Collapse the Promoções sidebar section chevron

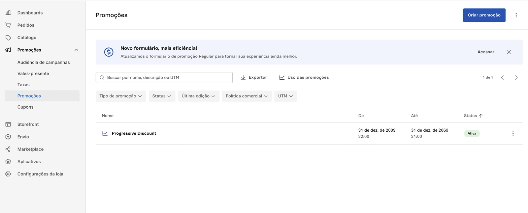(x=77, y=50)
